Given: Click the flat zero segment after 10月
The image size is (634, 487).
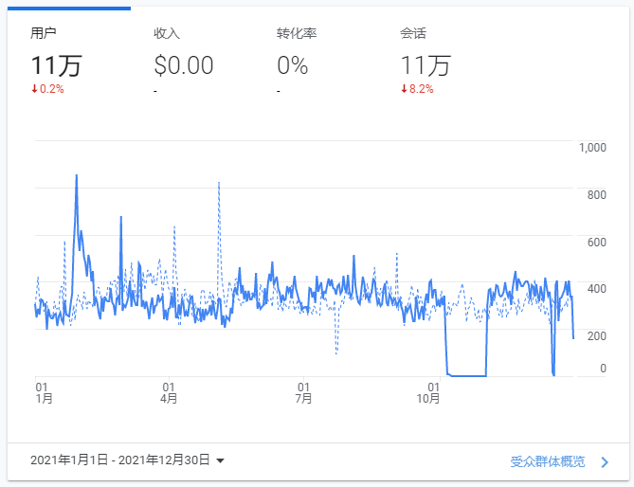Looking at the screenshot, I should coord(467,376).
